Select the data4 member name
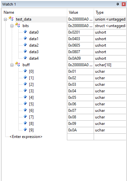The image size is (127, 181). 34,58
